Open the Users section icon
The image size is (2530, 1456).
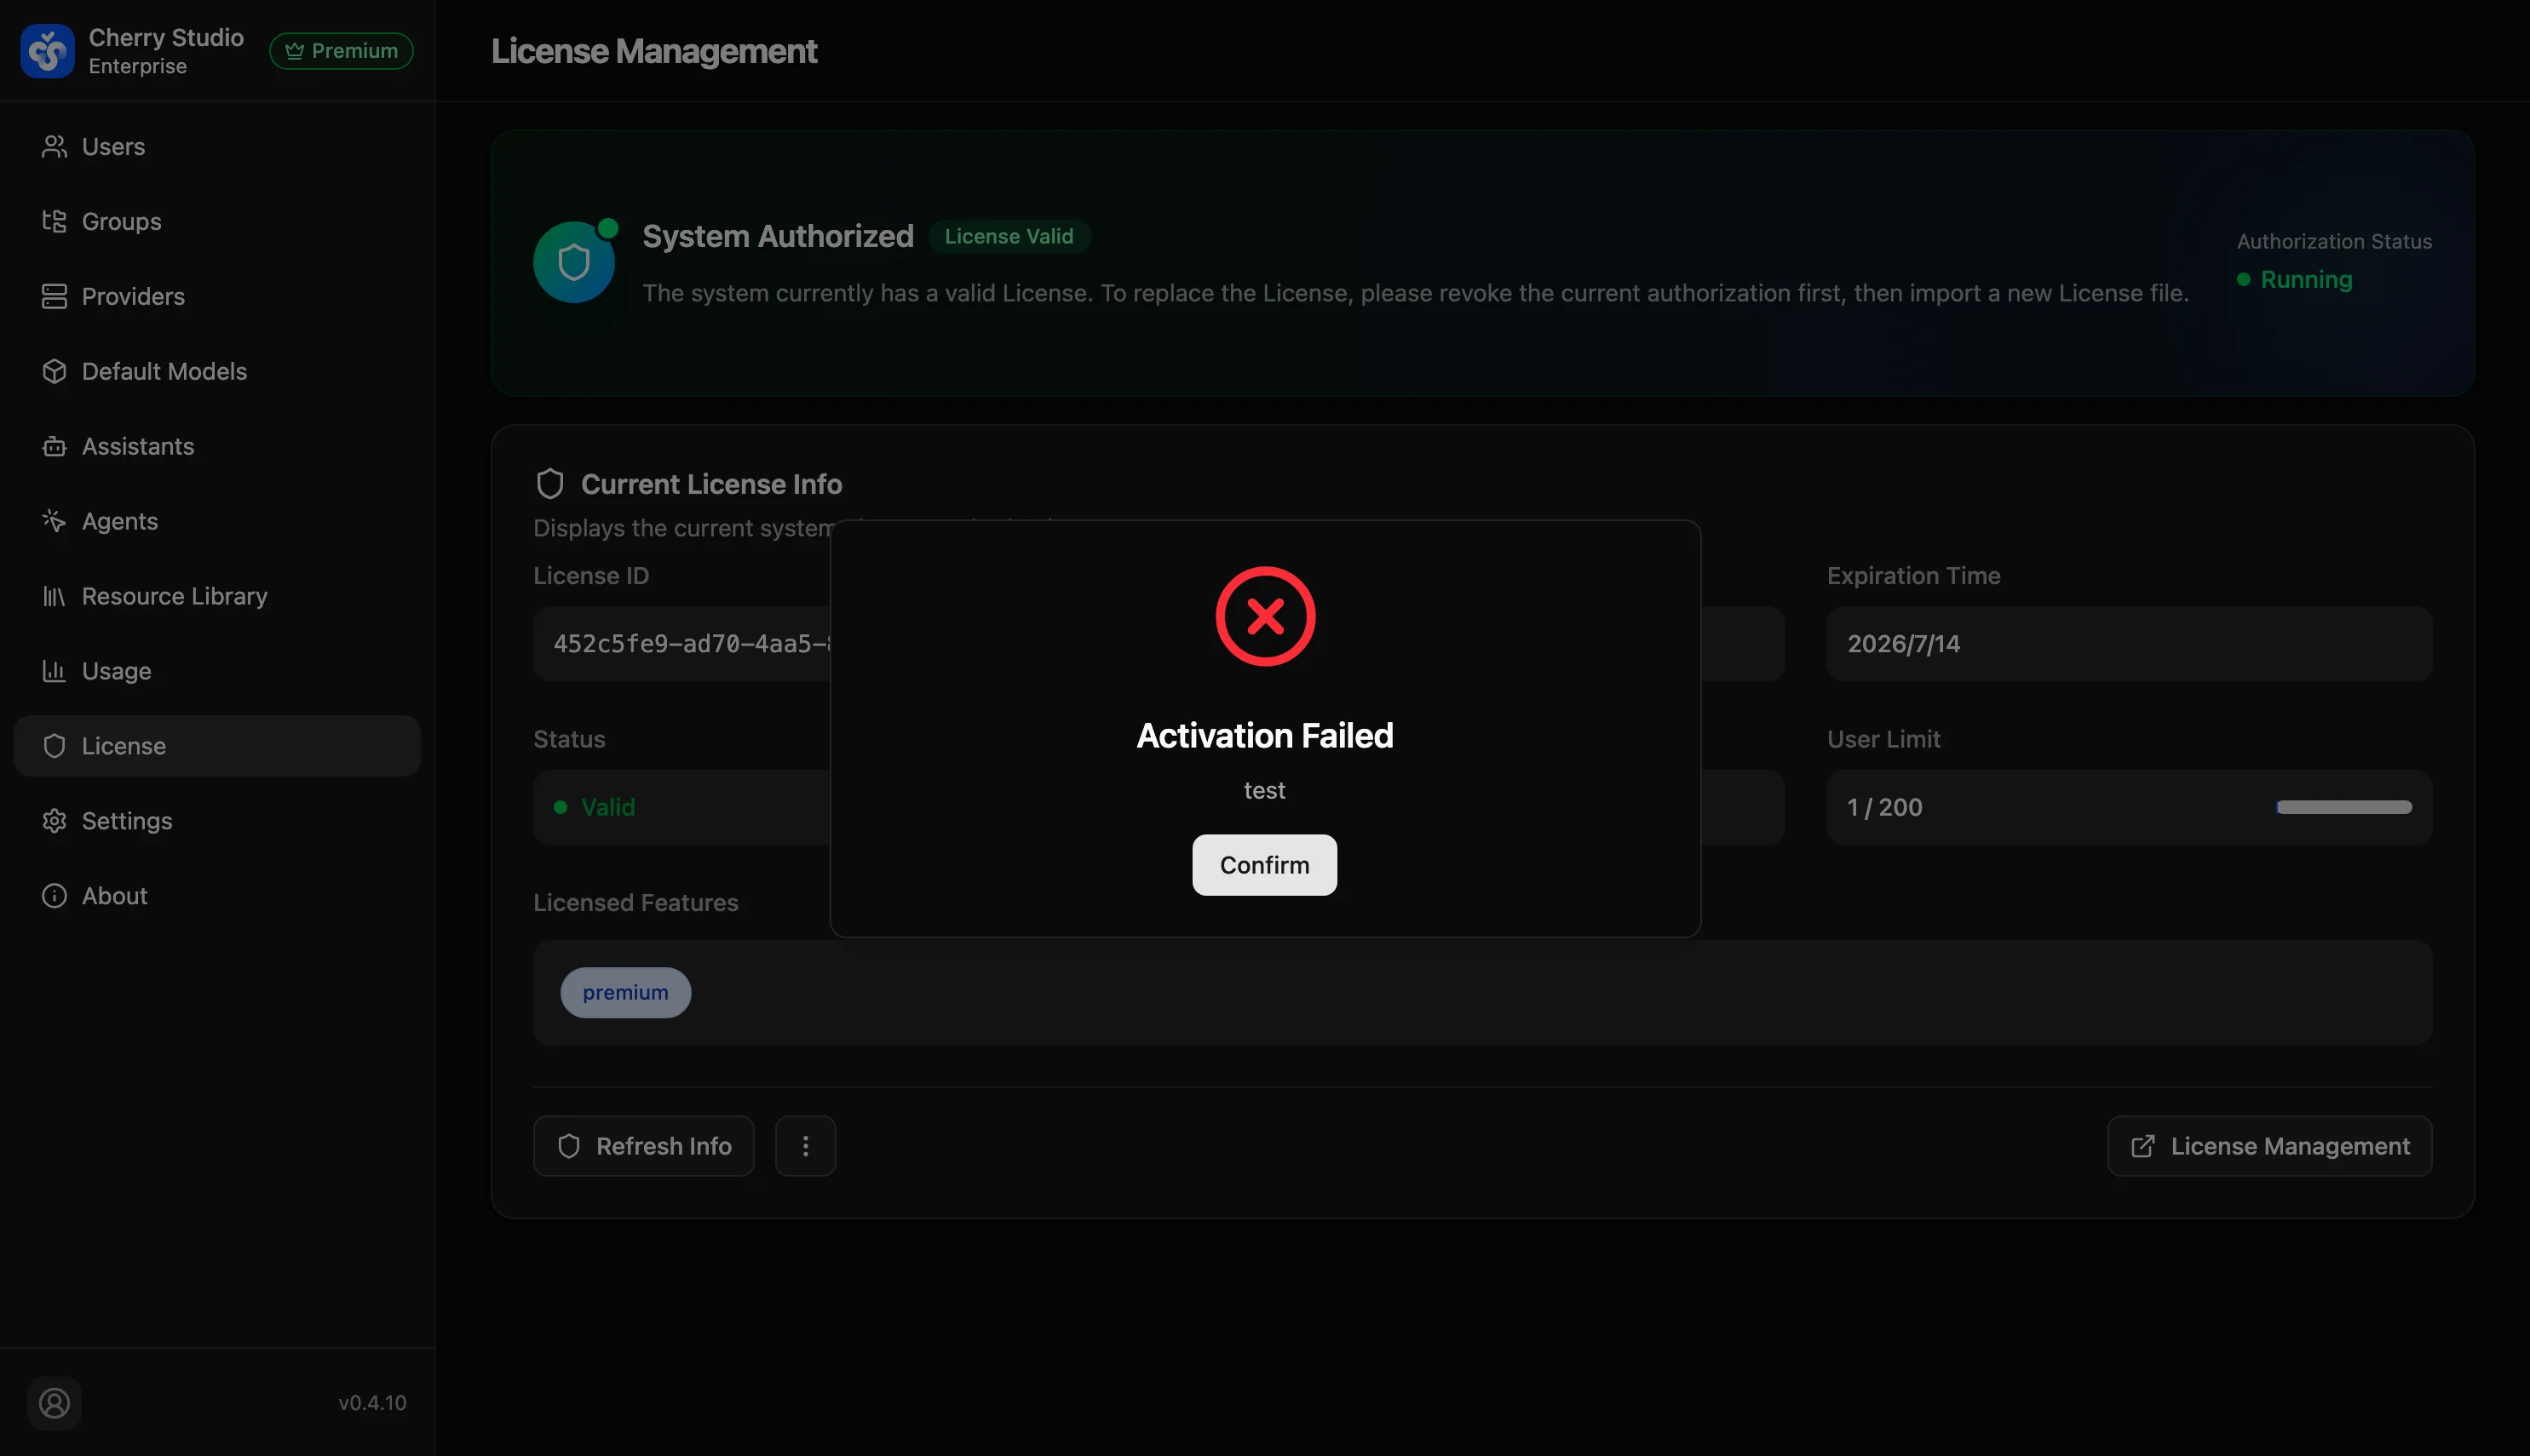click(54, 146)
